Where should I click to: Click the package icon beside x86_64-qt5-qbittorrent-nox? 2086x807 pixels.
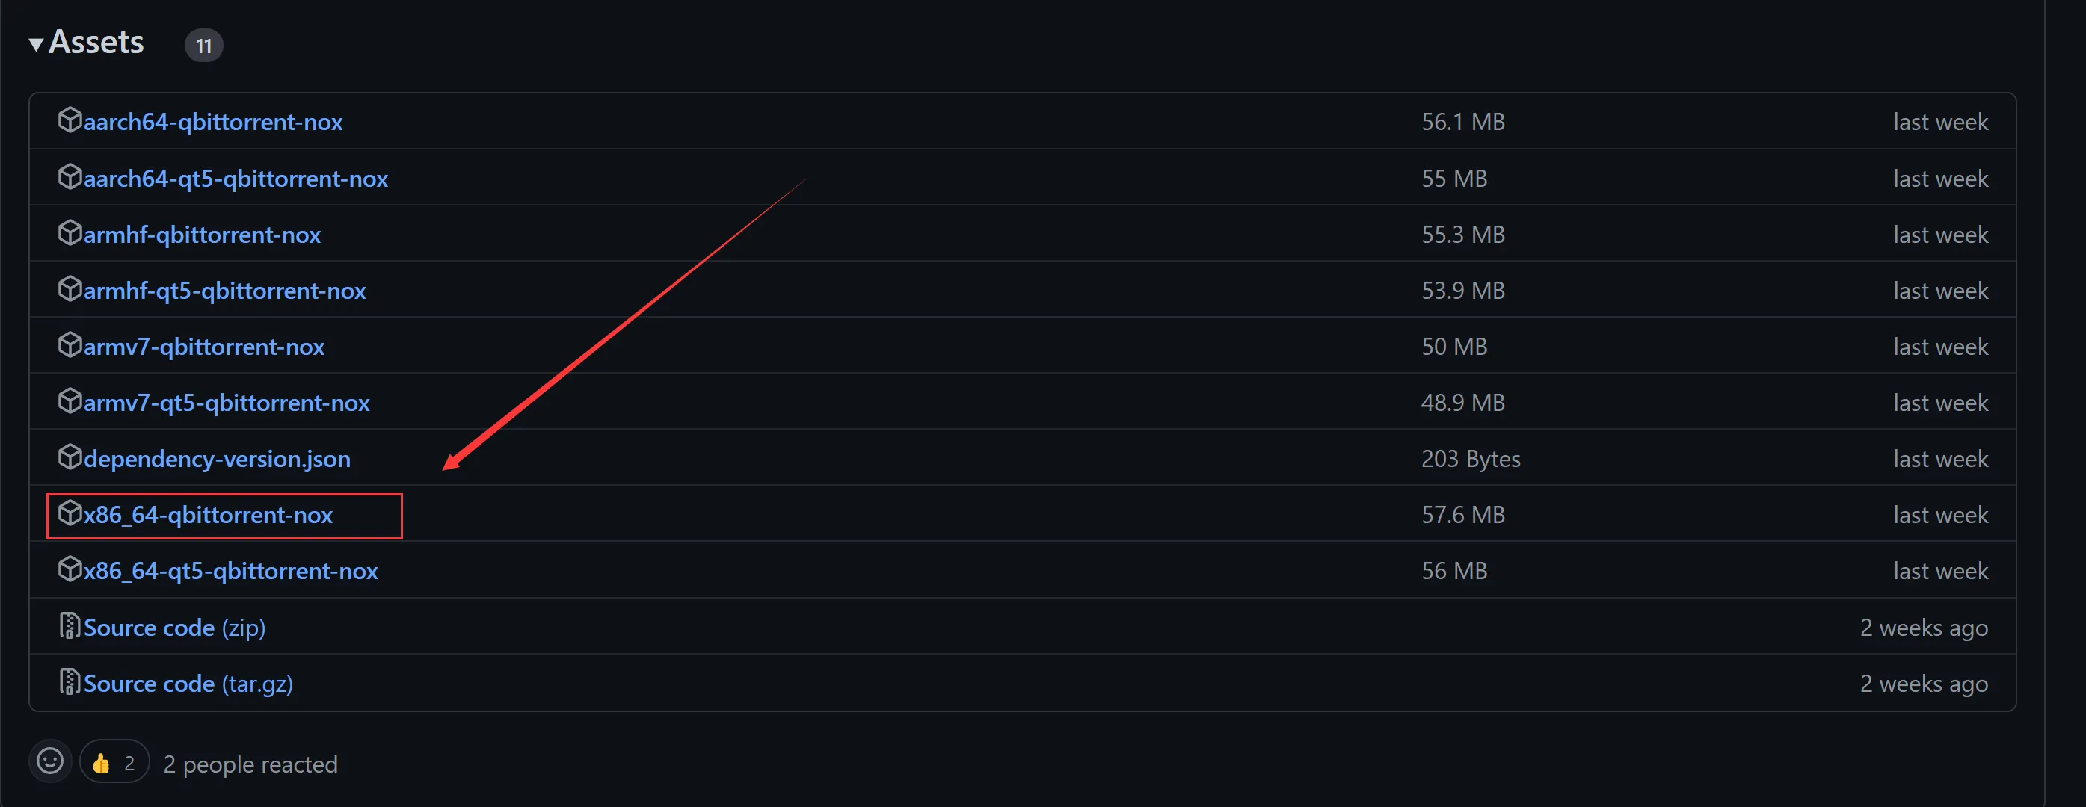pyautogui.click(x=70, y=569)
